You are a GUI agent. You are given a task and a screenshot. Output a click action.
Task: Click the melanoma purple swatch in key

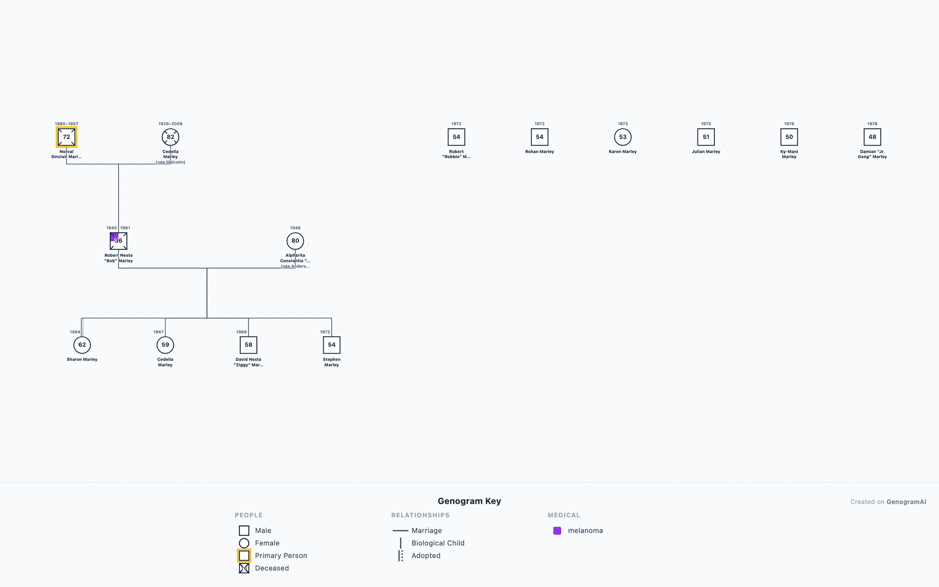tap(557, 531)
